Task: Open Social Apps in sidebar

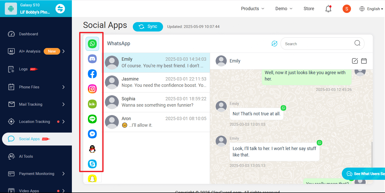Action: coord(37,139)
